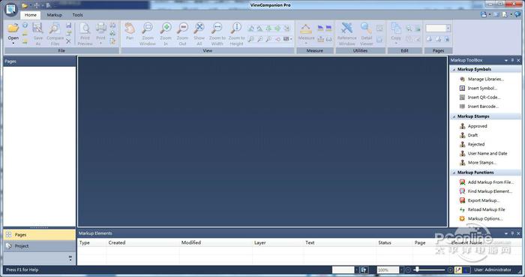Screen dimensions: 525x277
Task: Click the Show All zoom icon
Action: coord(199,28)
